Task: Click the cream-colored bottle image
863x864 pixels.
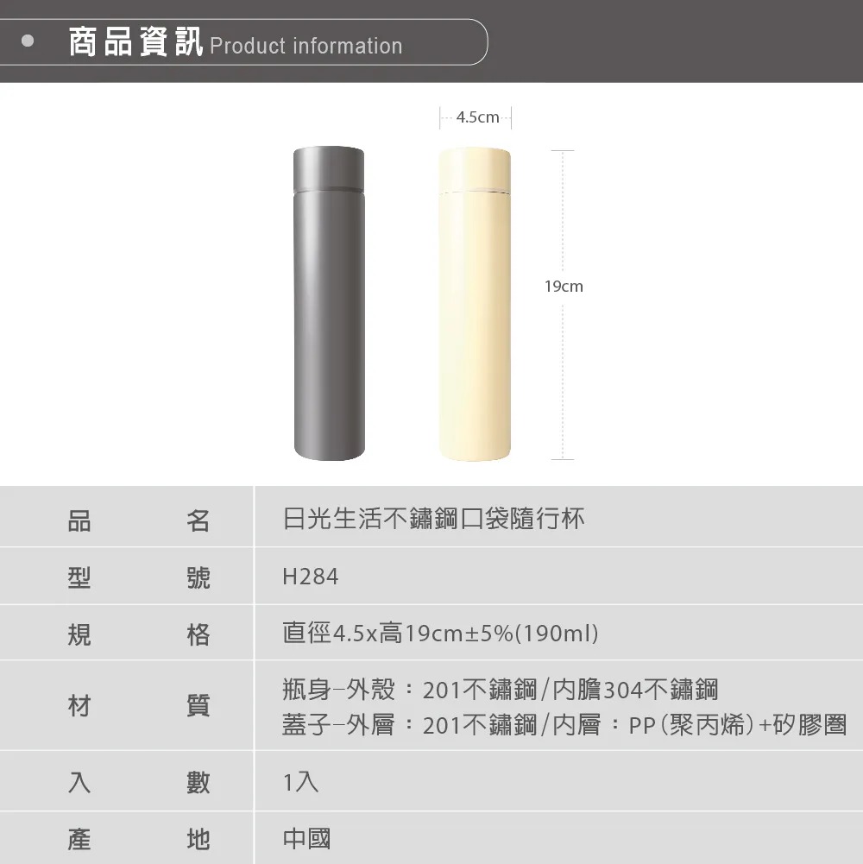Action: pos(475,304)
